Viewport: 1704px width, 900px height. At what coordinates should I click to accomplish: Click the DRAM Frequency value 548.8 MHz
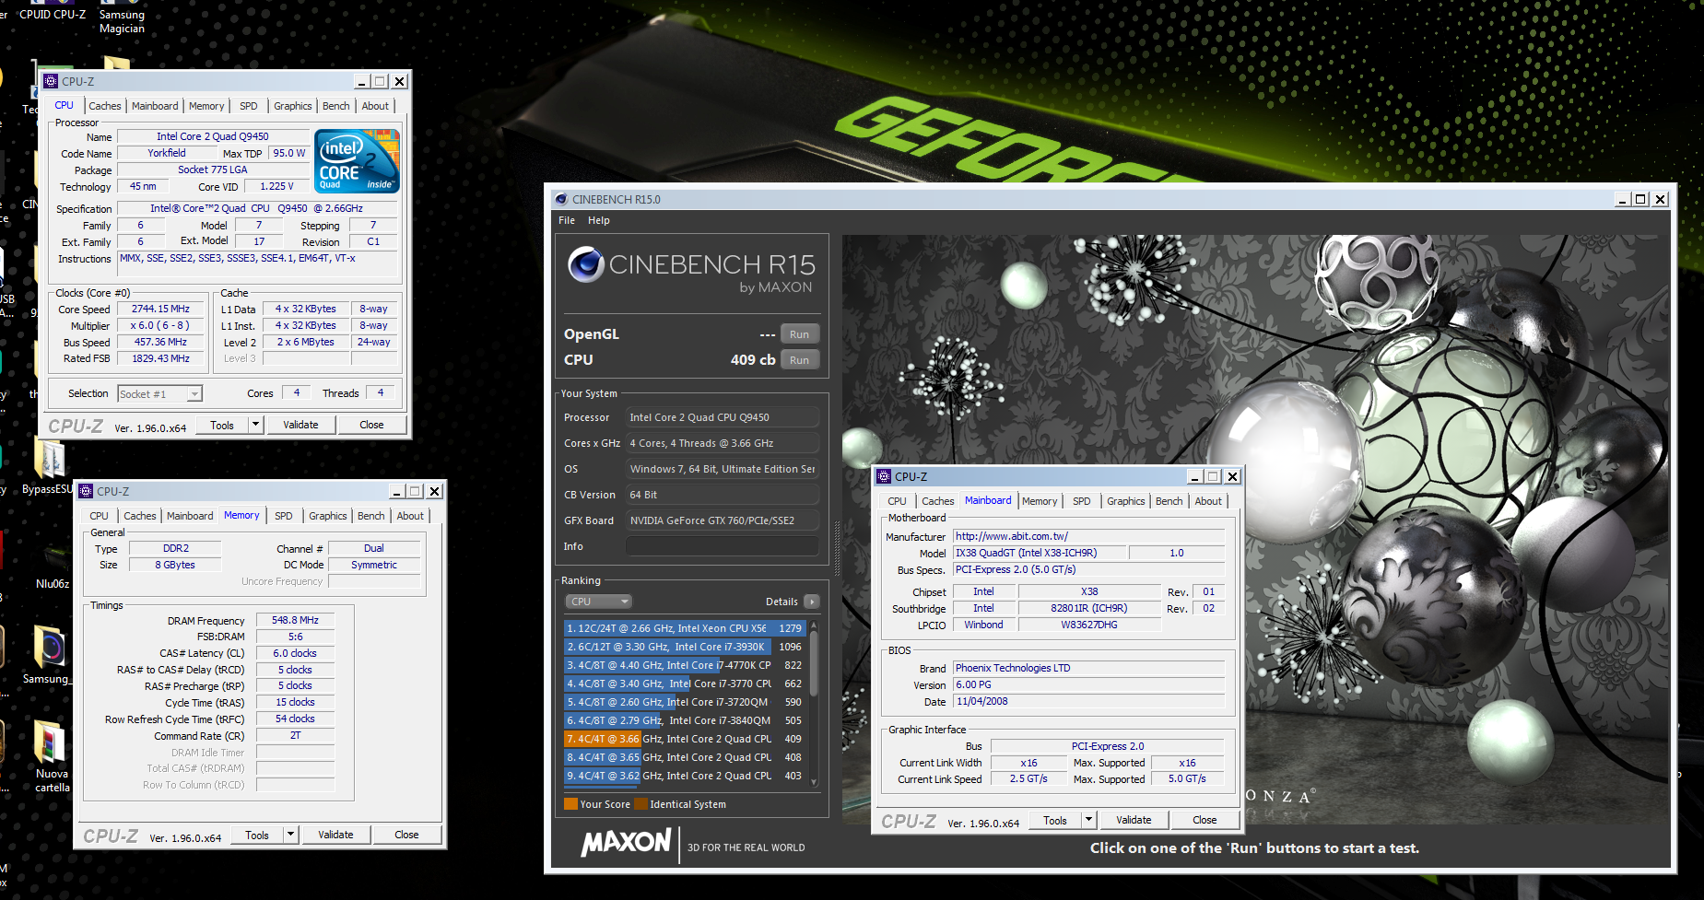(x=295, y=621)
